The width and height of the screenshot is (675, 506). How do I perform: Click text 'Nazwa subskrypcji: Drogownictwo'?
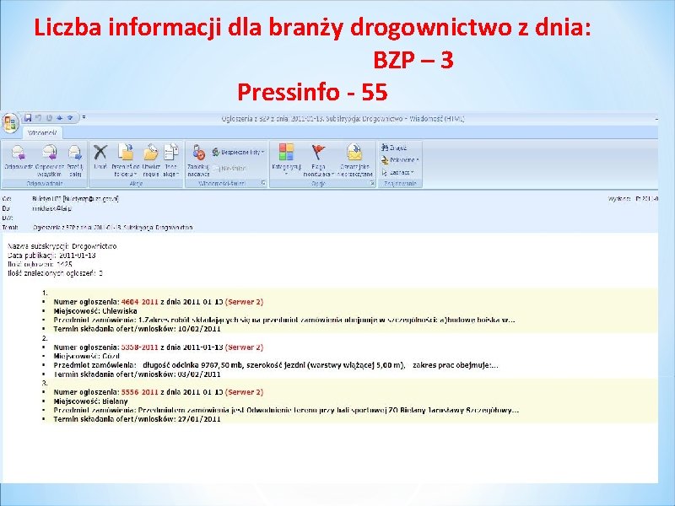pyautogui.click(x=62, y=246)
